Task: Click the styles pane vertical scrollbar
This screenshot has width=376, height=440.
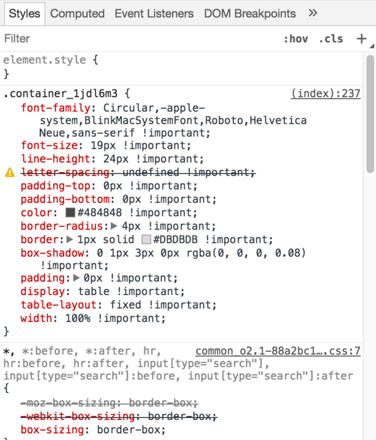Action: [370, 113]
